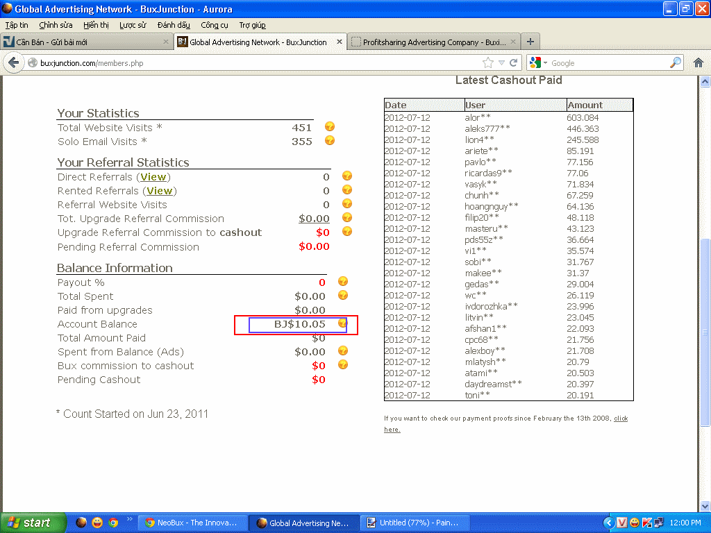
Task: Open the Tập tin menu
Action: coord(17,25)
